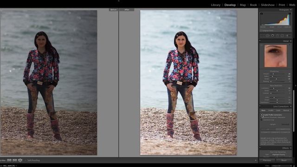Copy After's settings to Before icon
This screenshot has height=167, width=297.
(14, 161)
